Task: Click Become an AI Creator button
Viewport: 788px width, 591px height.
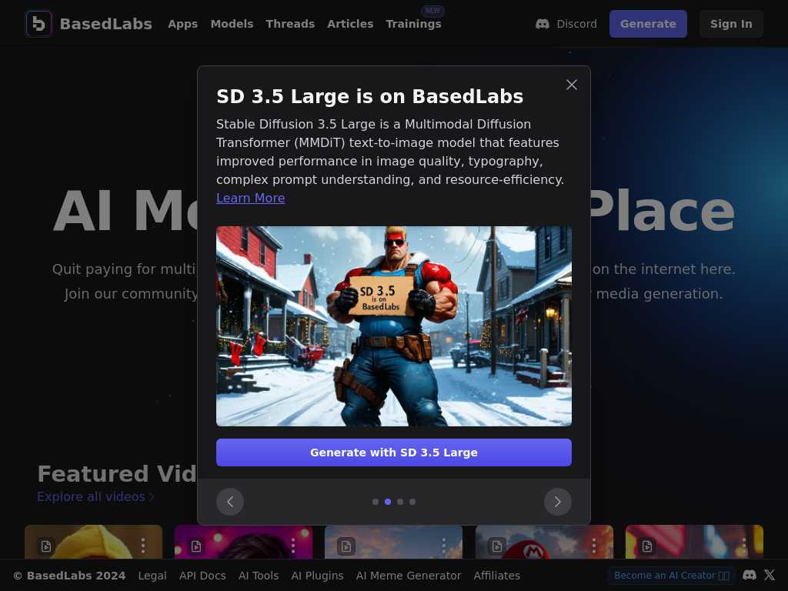Action: coord(671,575)
